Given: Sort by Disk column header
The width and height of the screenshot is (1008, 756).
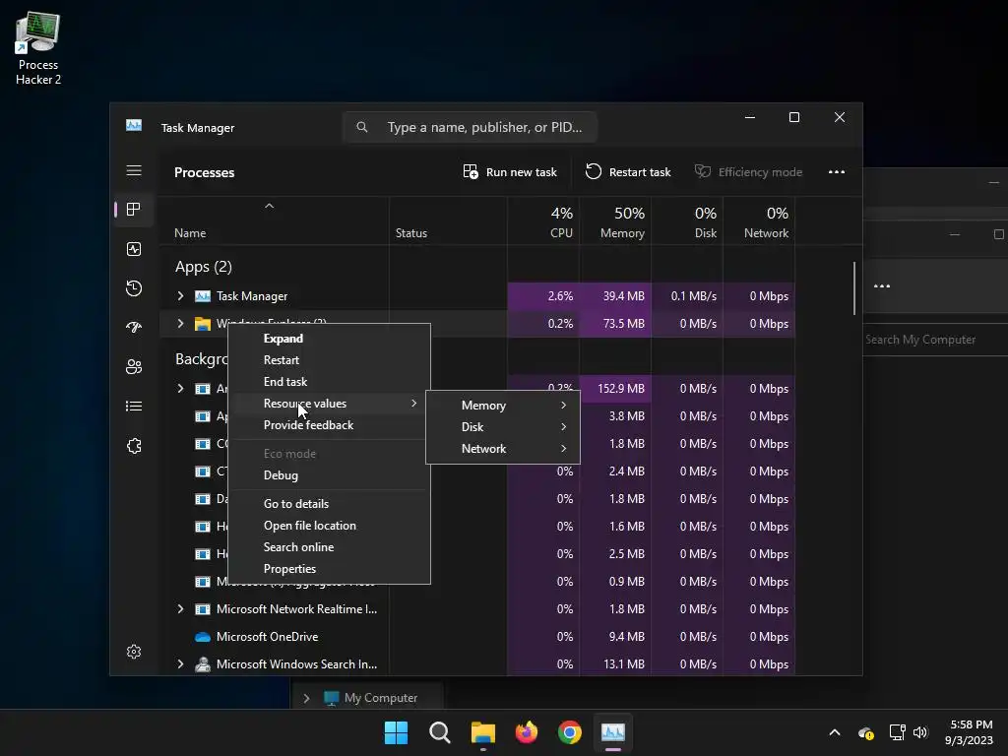Looking at the screenshot, I should 687,221.
